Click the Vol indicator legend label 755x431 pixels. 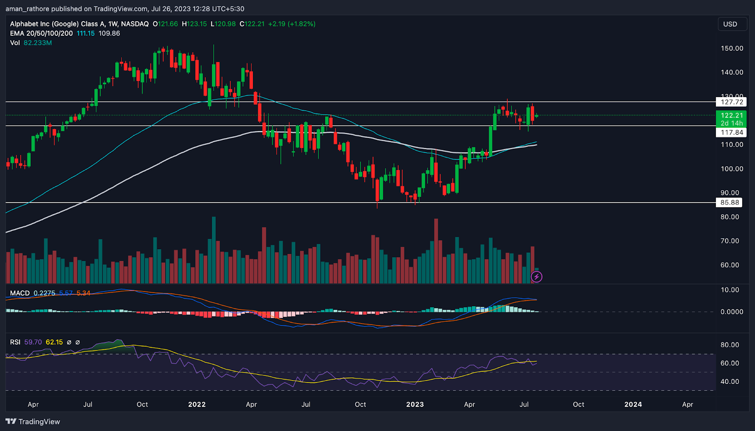click(x=15, y=42)
